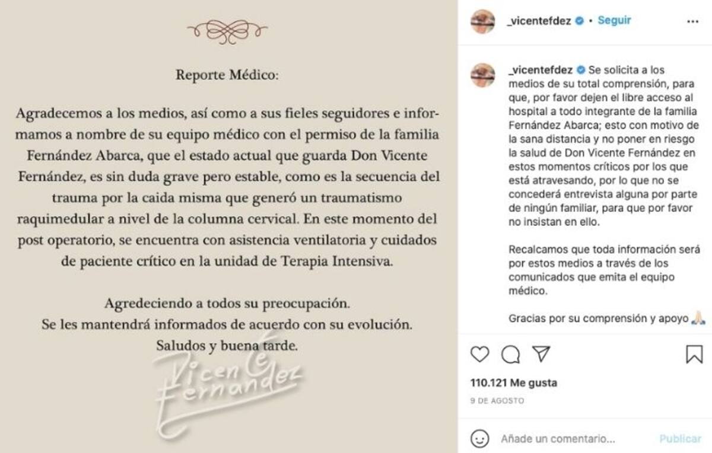712x453 pixels.
Task: Open the three-dot more options menu
Action: pos(692,21)
